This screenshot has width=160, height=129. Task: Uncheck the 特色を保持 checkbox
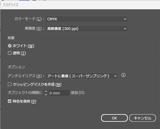click(10, 101)
